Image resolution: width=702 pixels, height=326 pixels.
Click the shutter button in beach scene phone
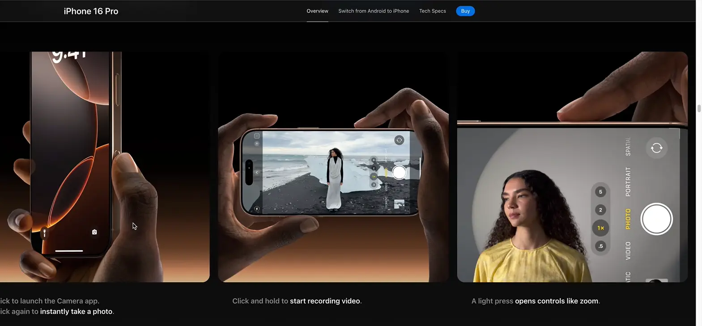[399, 173]
